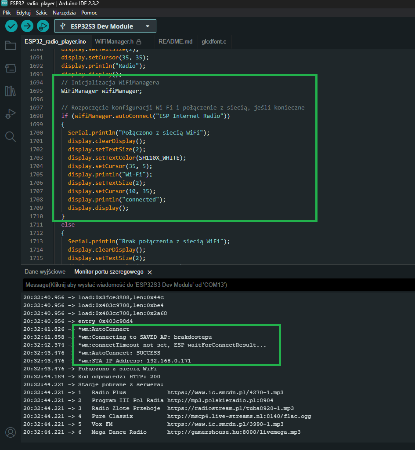The width and height of the screenshot is (415, 450).
Task: Select the Monitor portu szeregowego tab
Action: [109, 272]
